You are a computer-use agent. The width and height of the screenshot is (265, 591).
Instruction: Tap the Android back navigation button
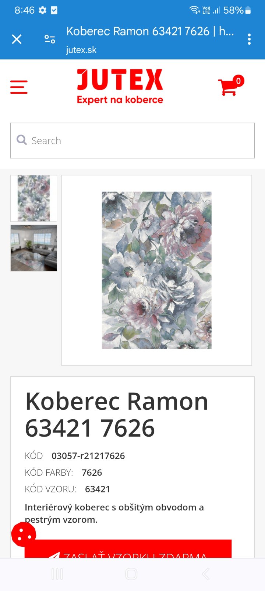click(206, 574)
